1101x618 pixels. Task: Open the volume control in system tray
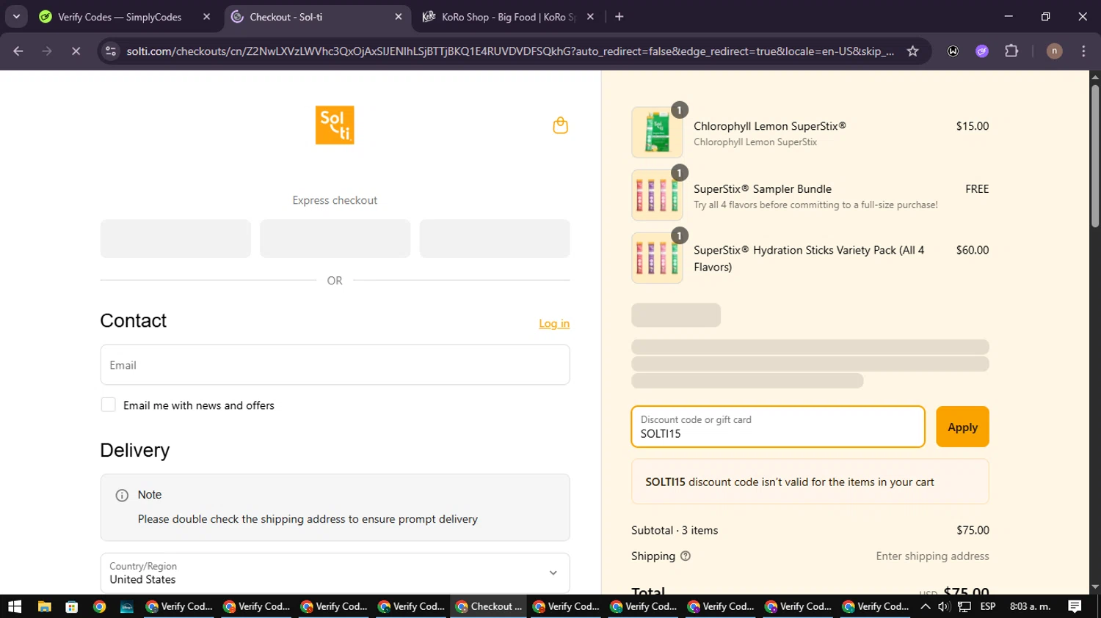click(x=944, y=606)
